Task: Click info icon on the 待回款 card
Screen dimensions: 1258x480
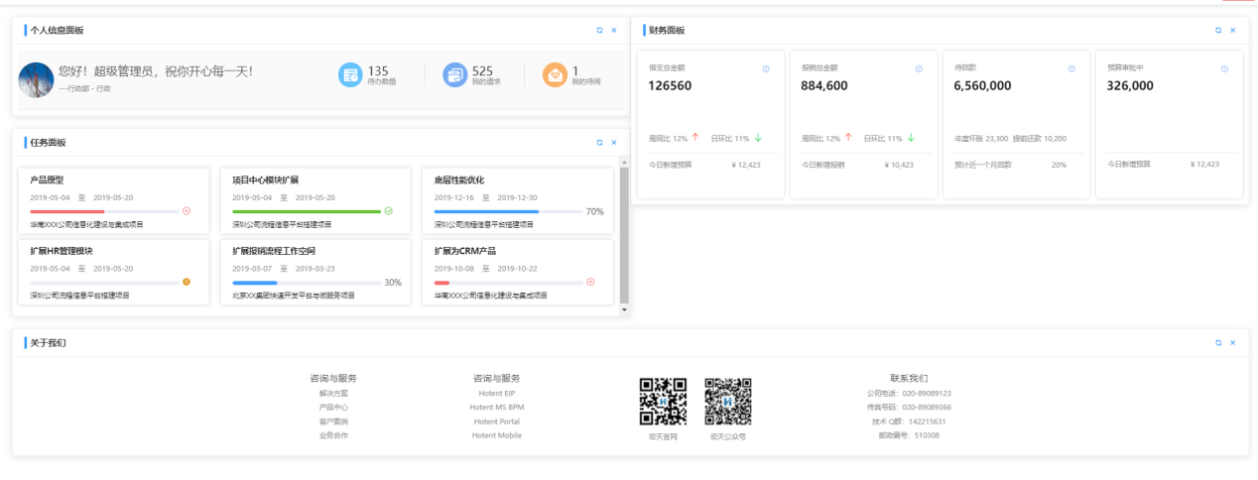Action: point(1071,68)
